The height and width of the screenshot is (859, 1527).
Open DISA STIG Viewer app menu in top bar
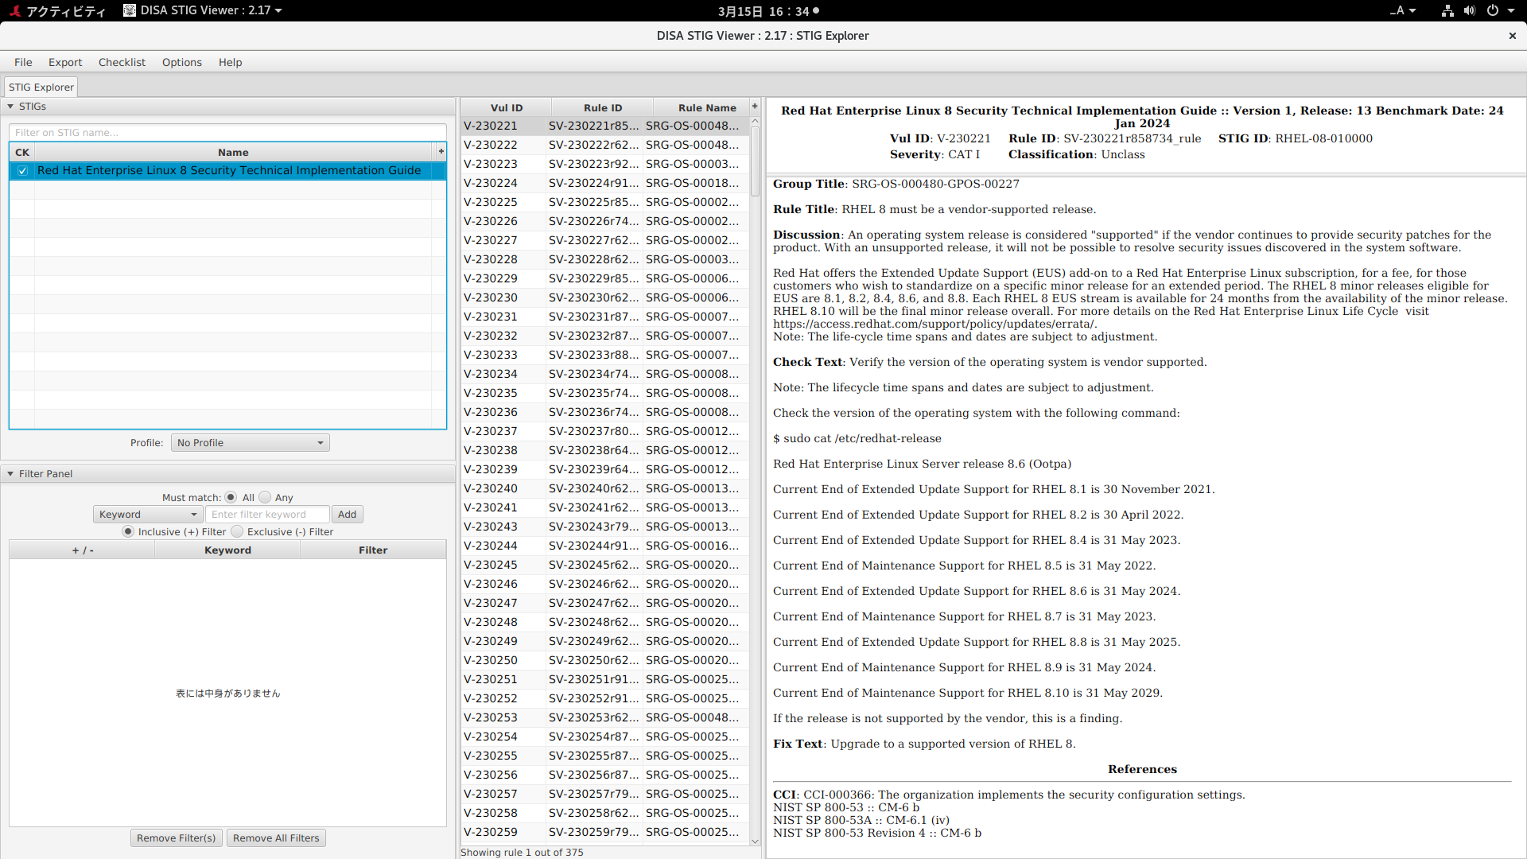203,11
